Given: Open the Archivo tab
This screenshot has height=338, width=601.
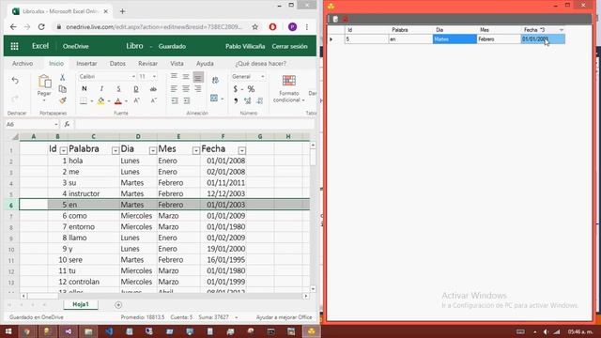Looking at the screenshot, I should point(23,64).
